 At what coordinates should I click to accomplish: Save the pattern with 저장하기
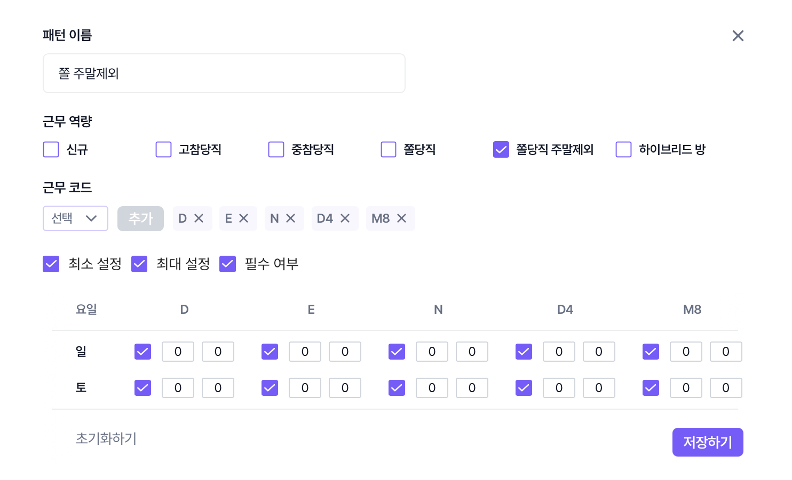(x=708, y=442)
